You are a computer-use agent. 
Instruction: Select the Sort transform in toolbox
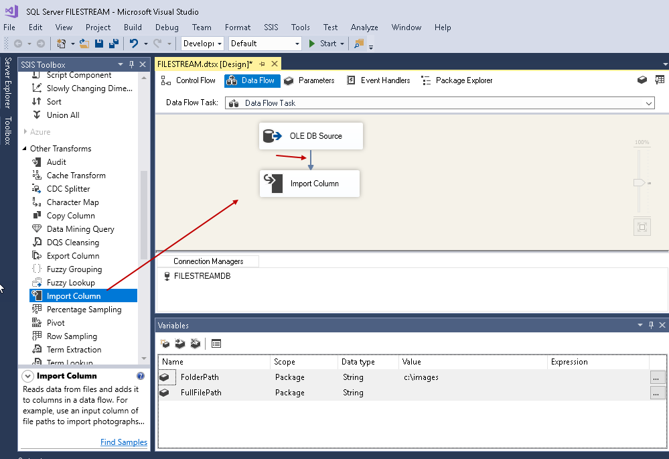point(54,102)
